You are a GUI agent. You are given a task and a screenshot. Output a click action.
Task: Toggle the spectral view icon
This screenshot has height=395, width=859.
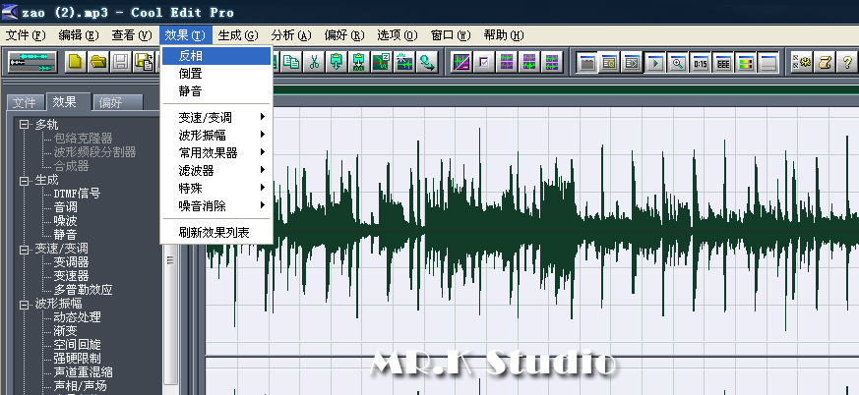[x=461, y=62]
